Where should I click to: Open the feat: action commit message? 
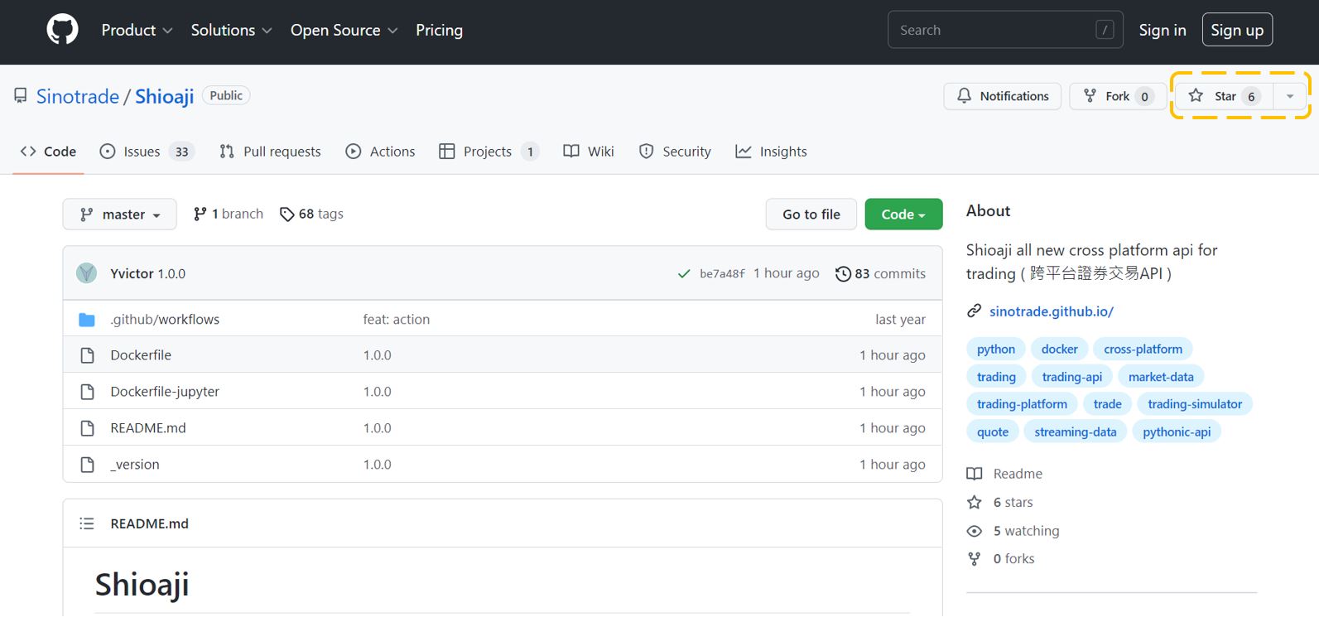click(396, 320)
